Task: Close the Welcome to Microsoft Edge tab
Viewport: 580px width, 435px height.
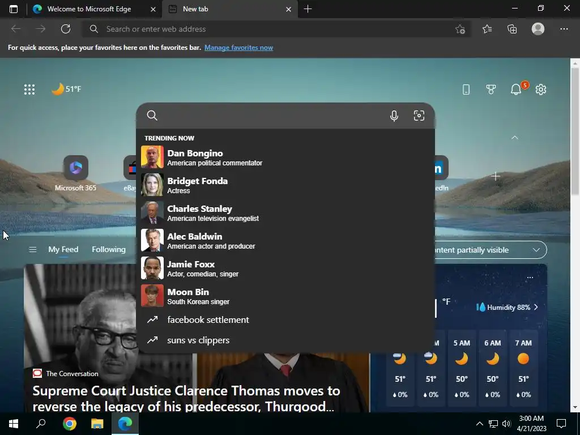Action: point(153,9)
